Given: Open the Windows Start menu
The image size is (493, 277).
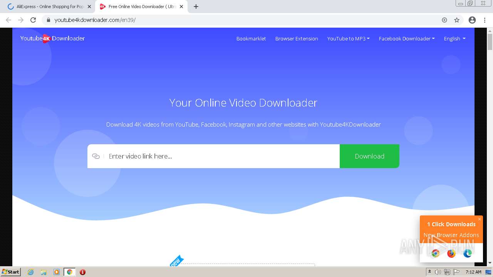Looking at the screenshot, I should coord(11,272).
